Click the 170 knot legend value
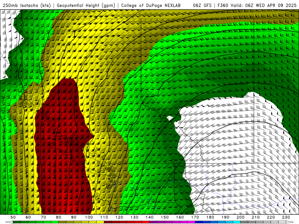 (195, 217)
